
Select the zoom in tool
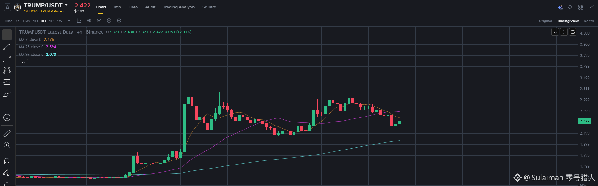point(7,145)
